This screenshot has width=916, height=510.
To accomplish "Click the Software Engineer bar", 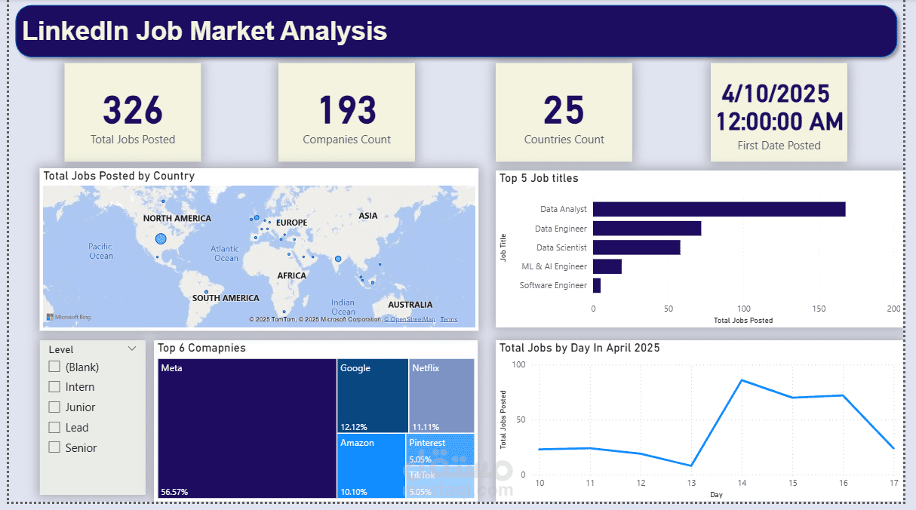I will pyautogui.click(x=597, y=285).
